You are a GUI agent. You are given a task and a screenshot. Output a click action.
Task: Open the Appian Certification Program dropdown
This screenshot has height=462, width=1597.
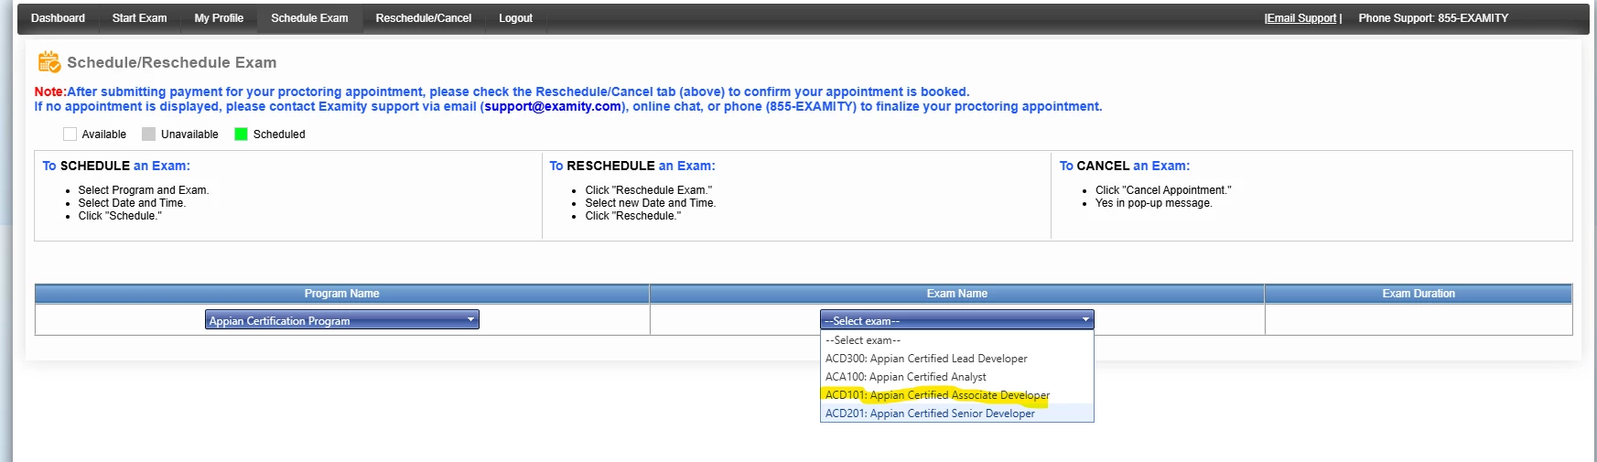click(x=342, y=320)
